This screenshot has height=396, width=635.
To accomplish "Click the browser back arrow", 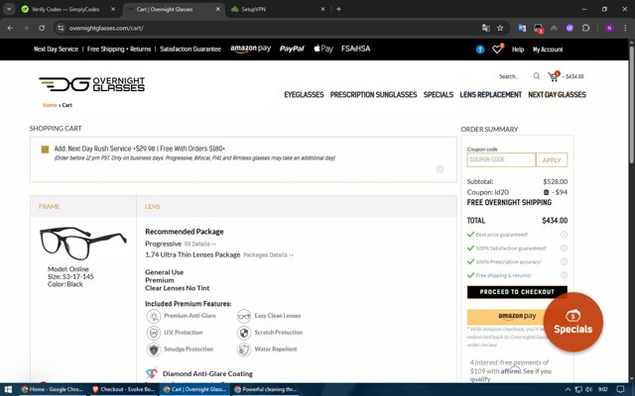I will coord(10,28).
